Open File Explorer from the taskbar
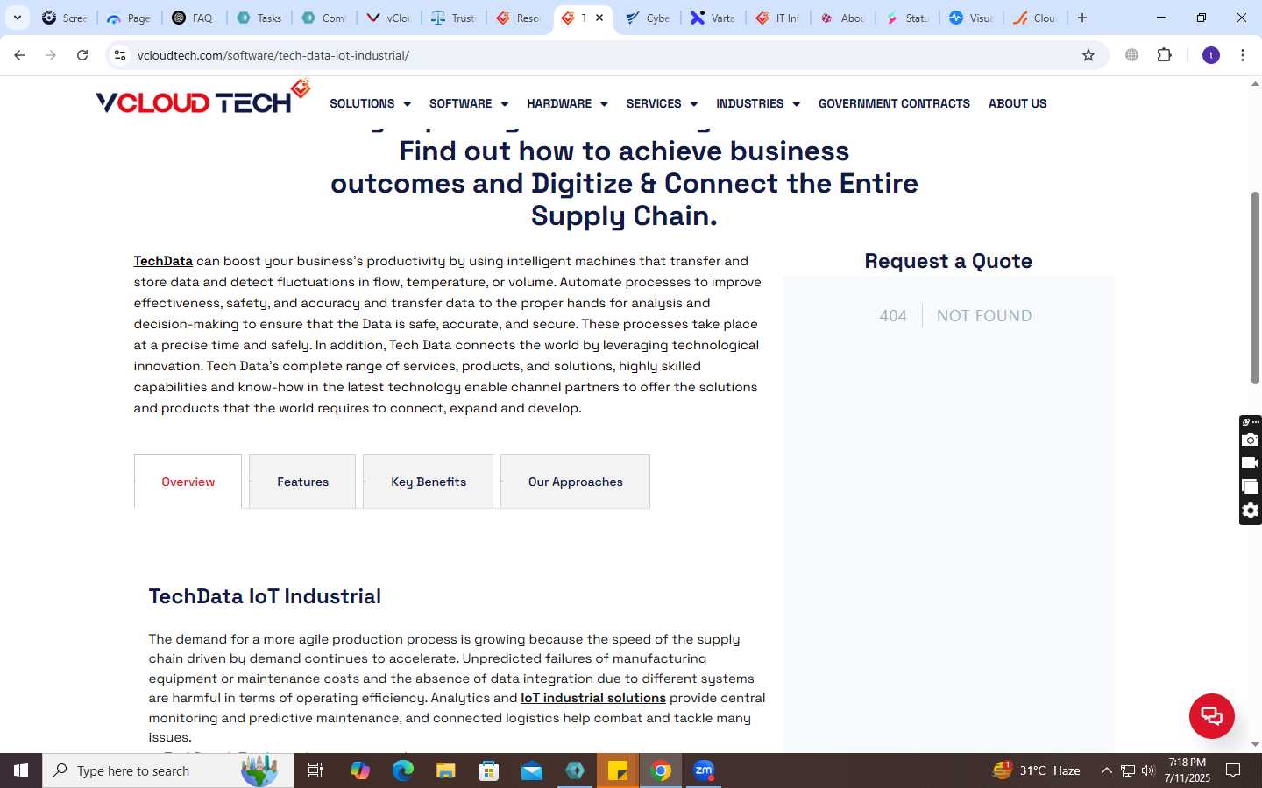1262x788 pixels. [x=446, y=770]
